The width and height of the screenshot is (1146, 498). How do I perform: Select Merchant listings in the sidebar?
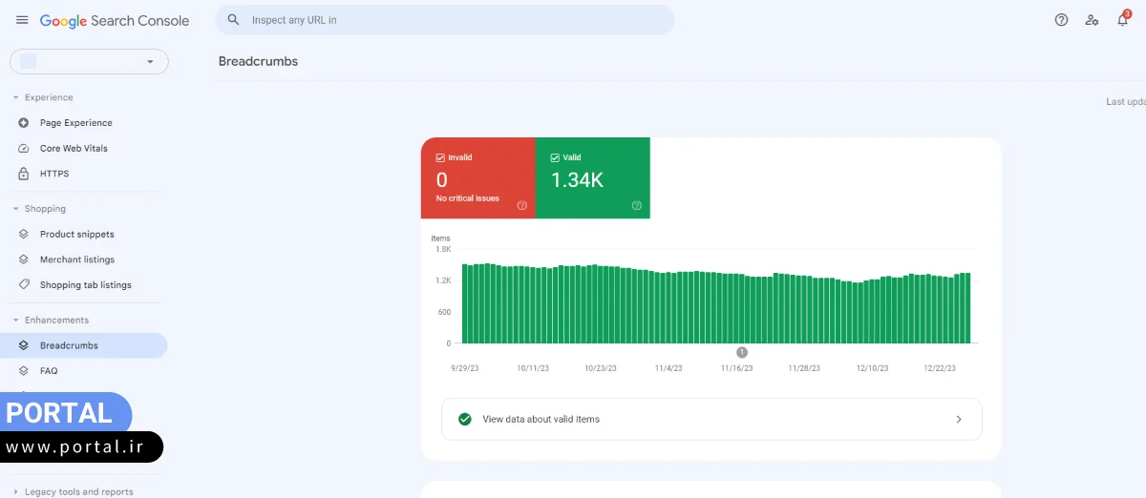76,259
